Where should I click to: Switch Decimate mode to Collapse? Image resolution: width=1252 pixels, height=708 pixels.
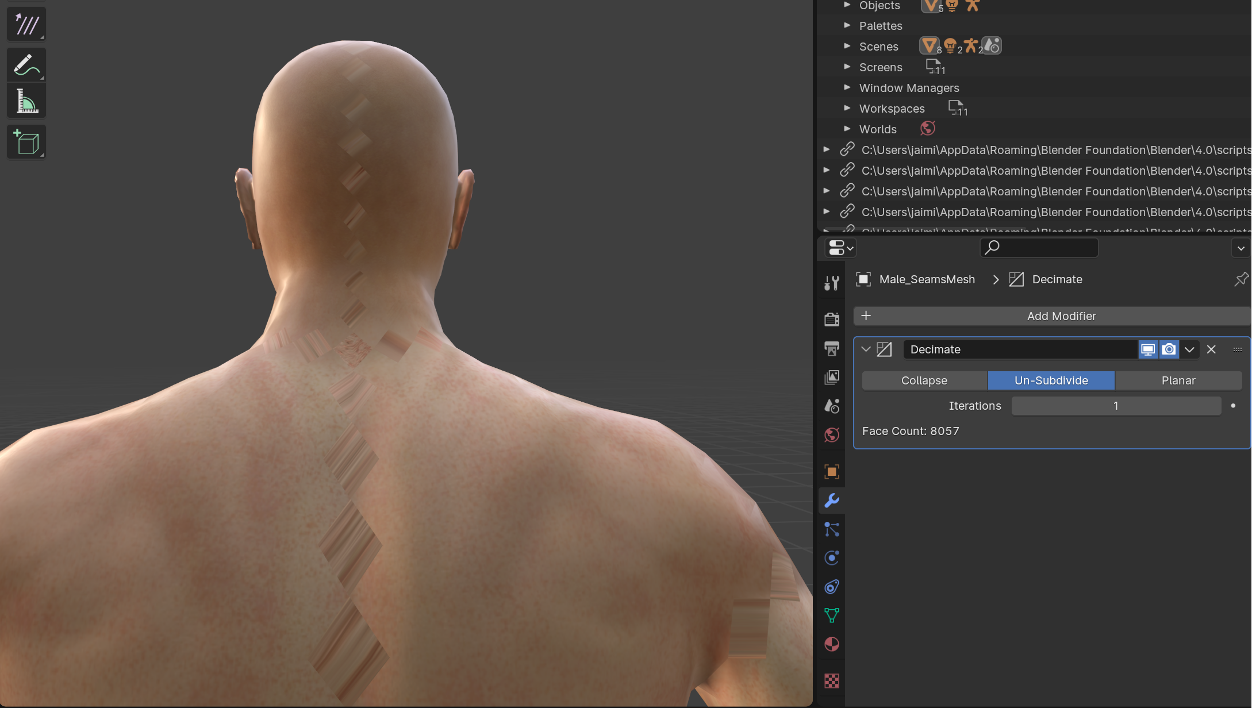click(924, 380)
